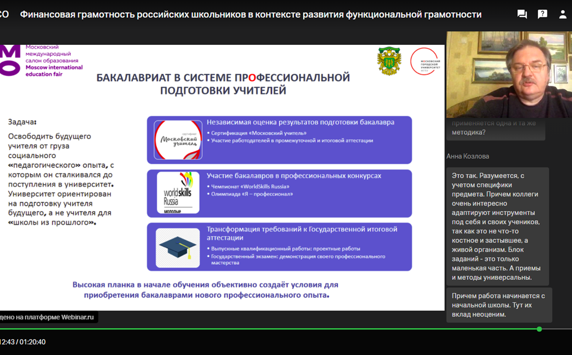This screenshot has width=572, height=355.
Task: Select chat message «Причем работа начинается с начальной школы»
Action: click(x=499, y=305)
